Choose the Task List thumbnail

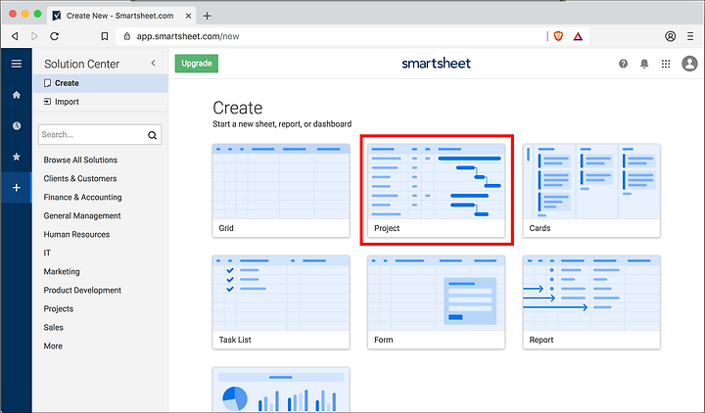tap(281, 302)
